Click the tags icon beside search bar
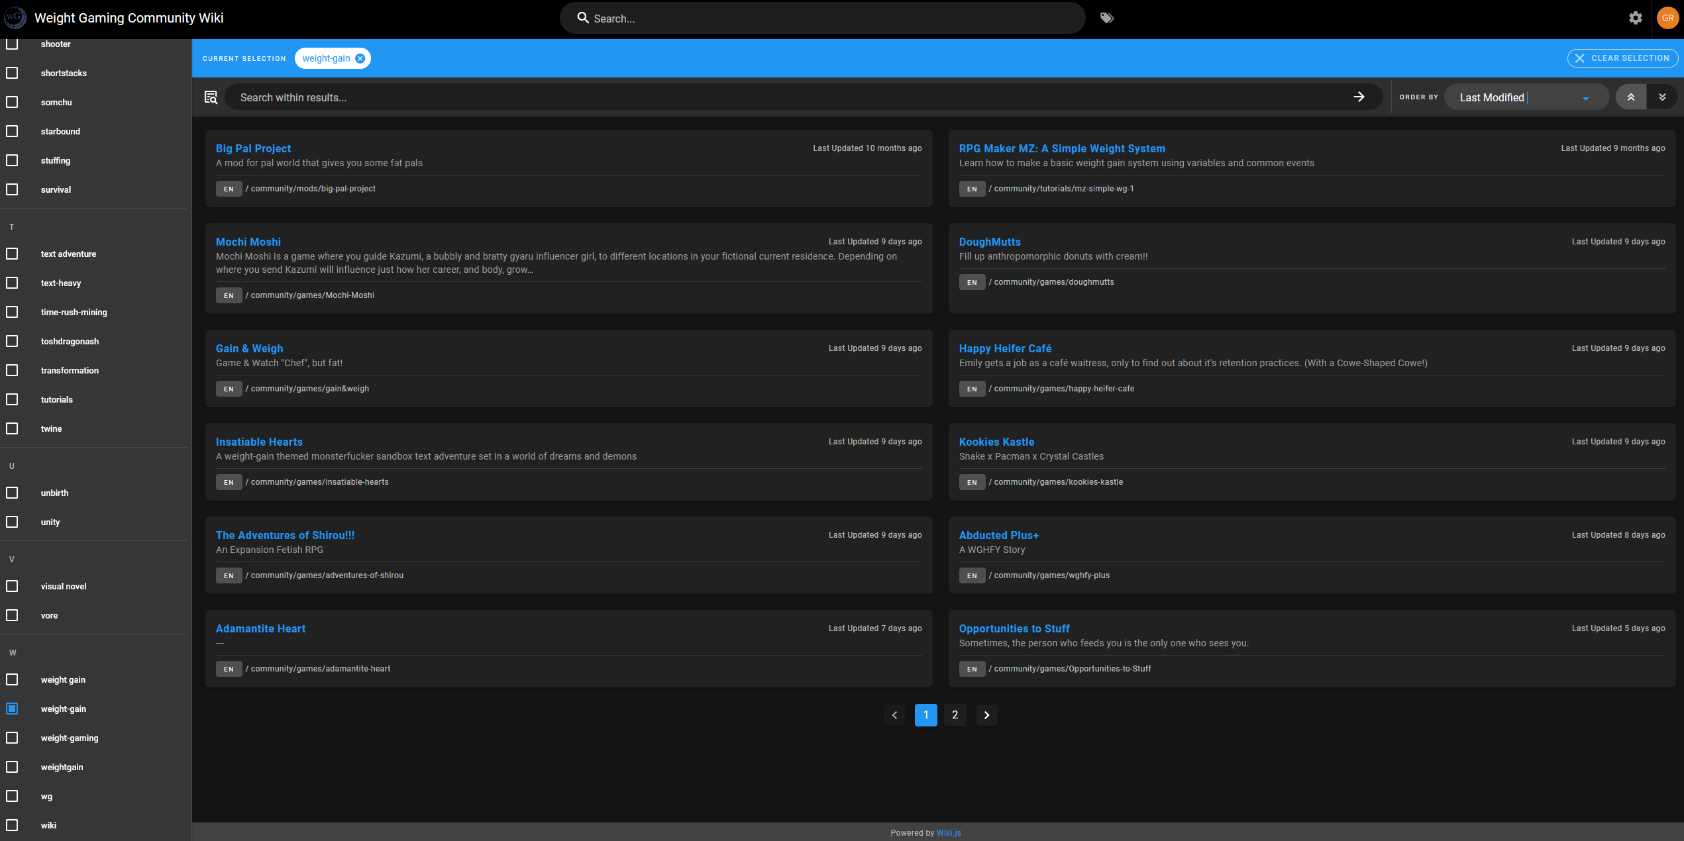Image resolution: width=1684 pixels, height=841 pixels. tap(1106, 18)
